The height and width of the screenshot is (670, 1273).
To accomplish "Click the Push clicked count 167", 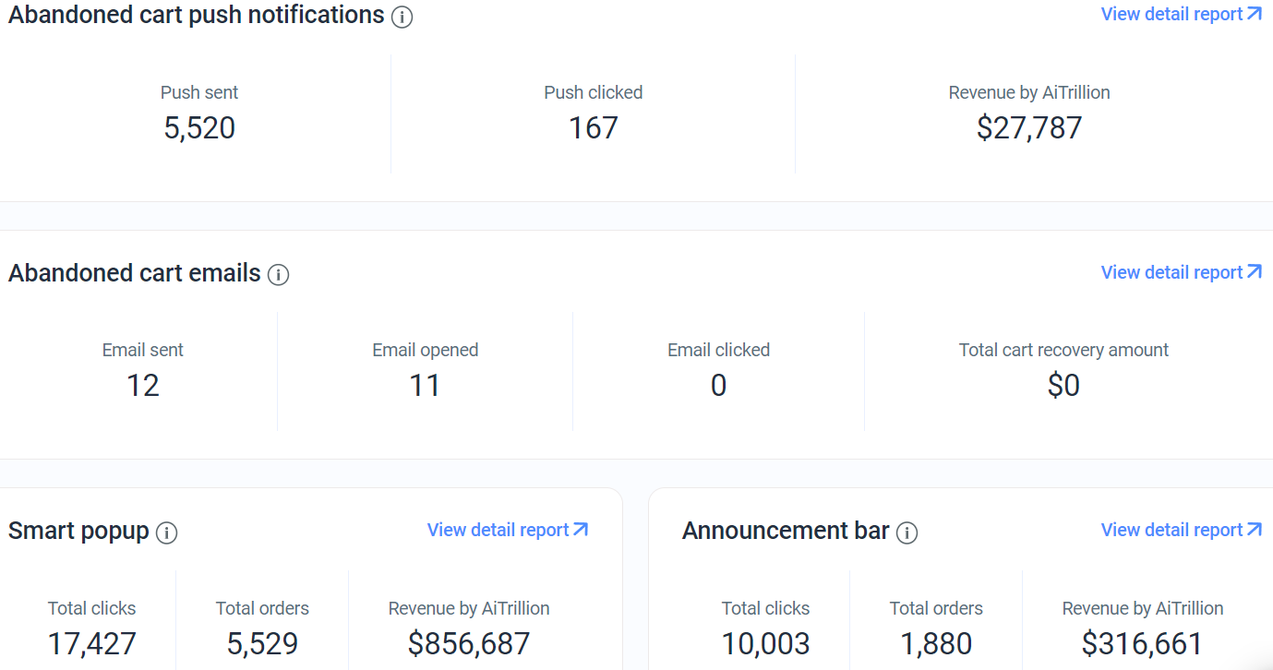I will pyautogui.click(x=593, y=127).
